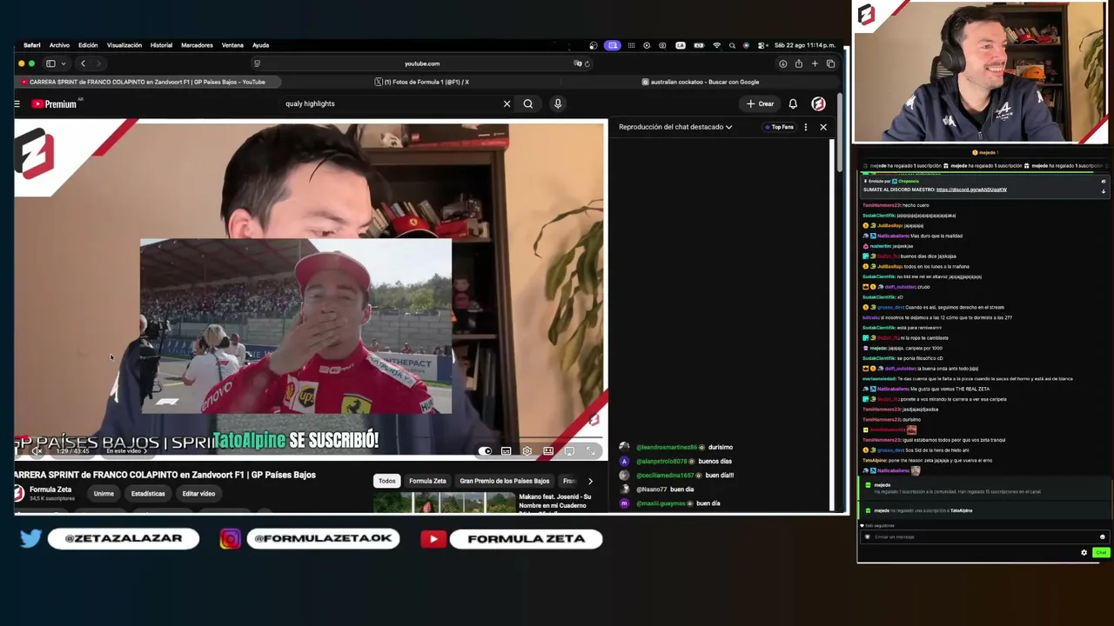This screenshot has width=1114, height=626.
Task: Open the Visualización menu
Action: (124, 45)
